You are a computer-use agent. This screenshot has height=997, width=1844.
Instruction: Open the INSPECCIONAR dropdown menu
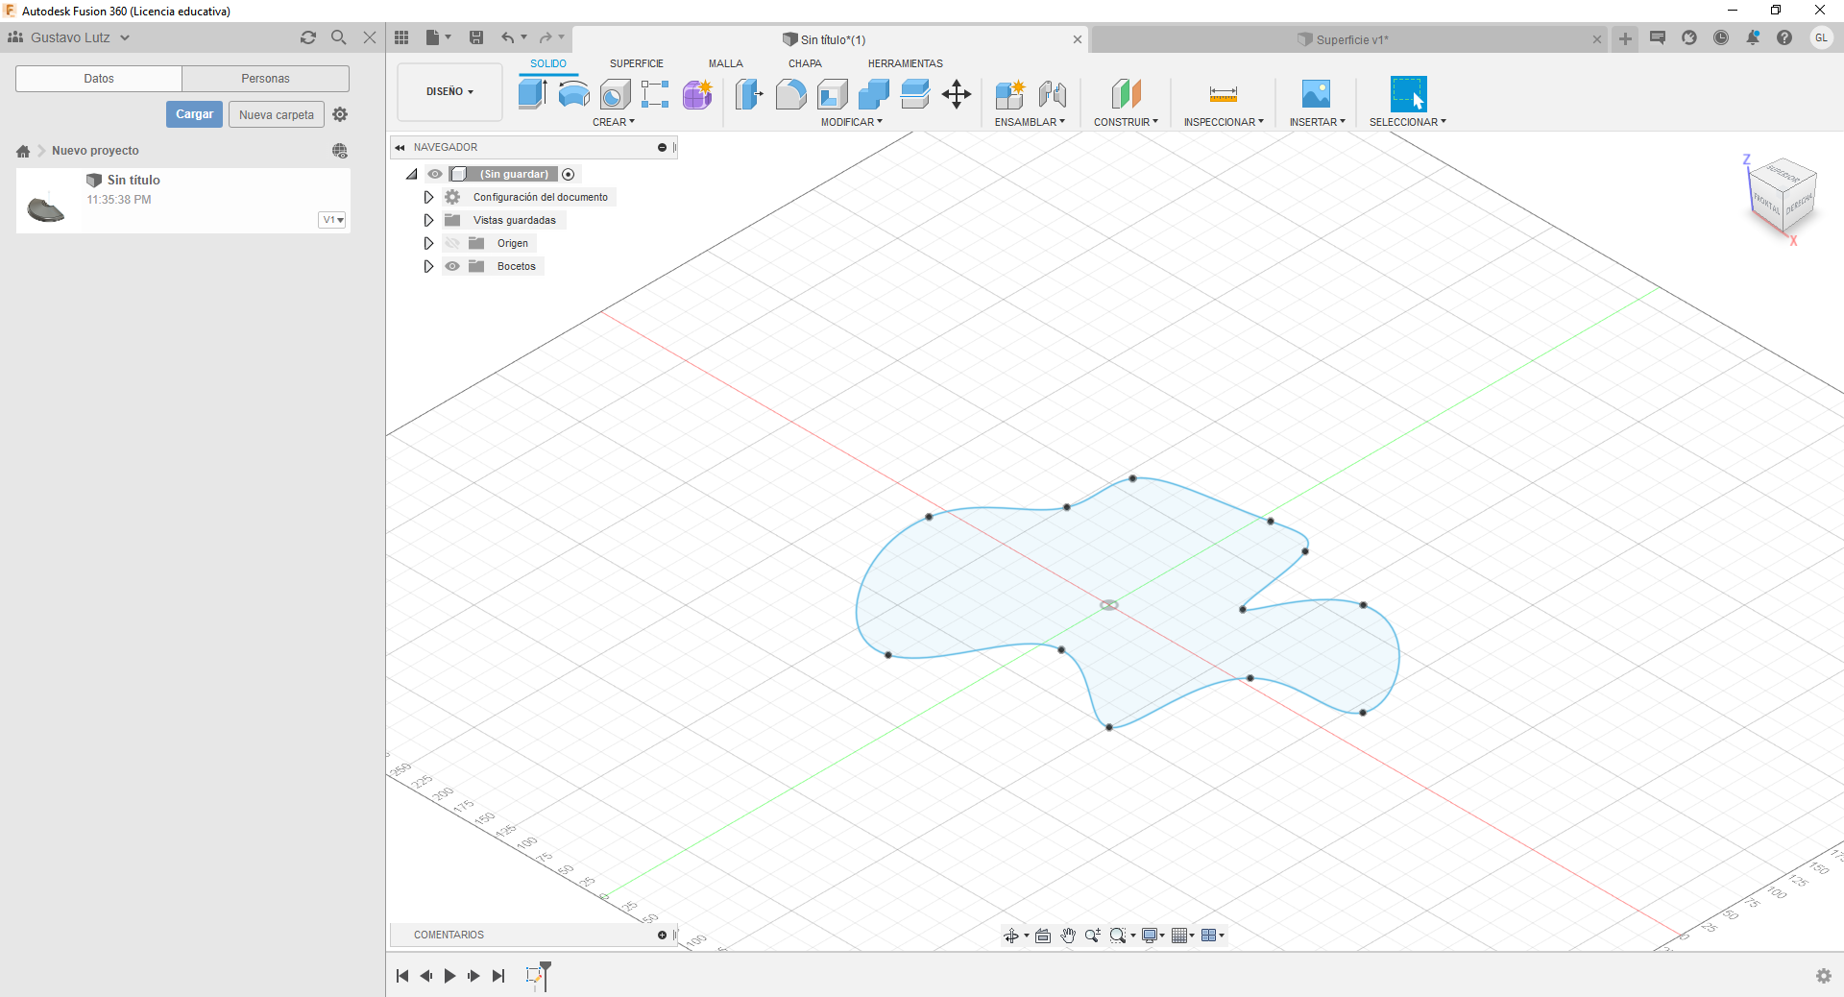point(1224,122)
